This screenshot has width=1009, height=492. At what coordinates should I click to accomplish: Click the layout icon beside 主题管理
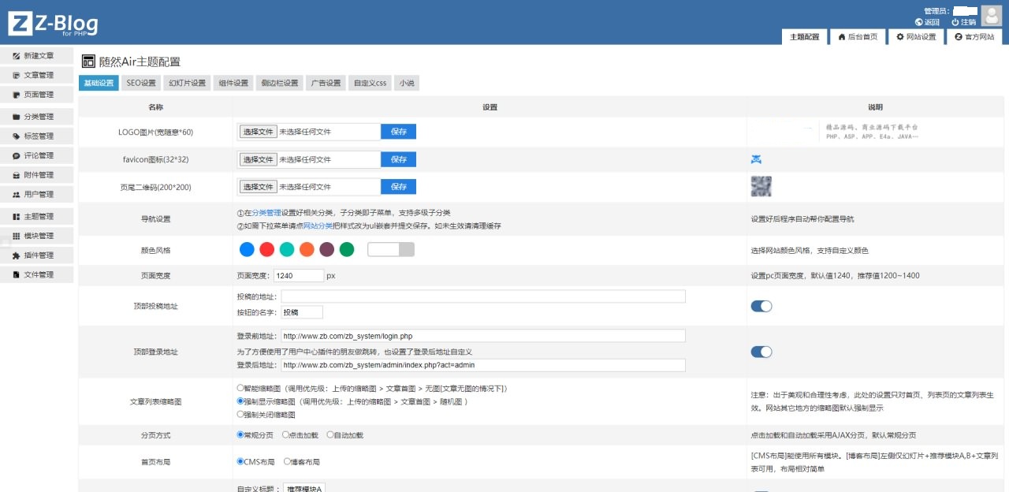click(x=17, y=216)
